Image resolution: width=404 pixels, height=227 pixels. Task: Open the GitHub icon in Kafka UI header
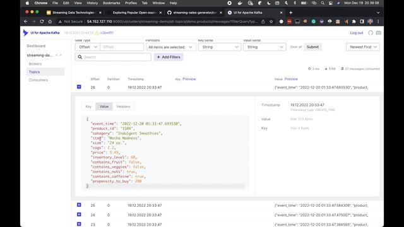371,33
